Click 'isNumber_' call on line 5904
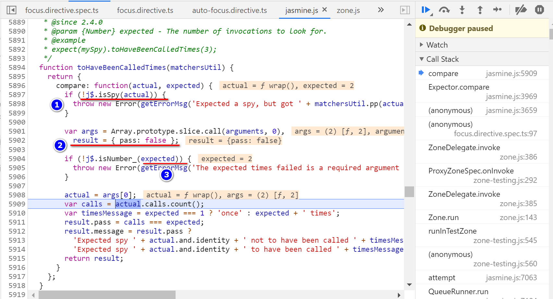The width and height of the screenshot is (553, 299). [118, 159]
